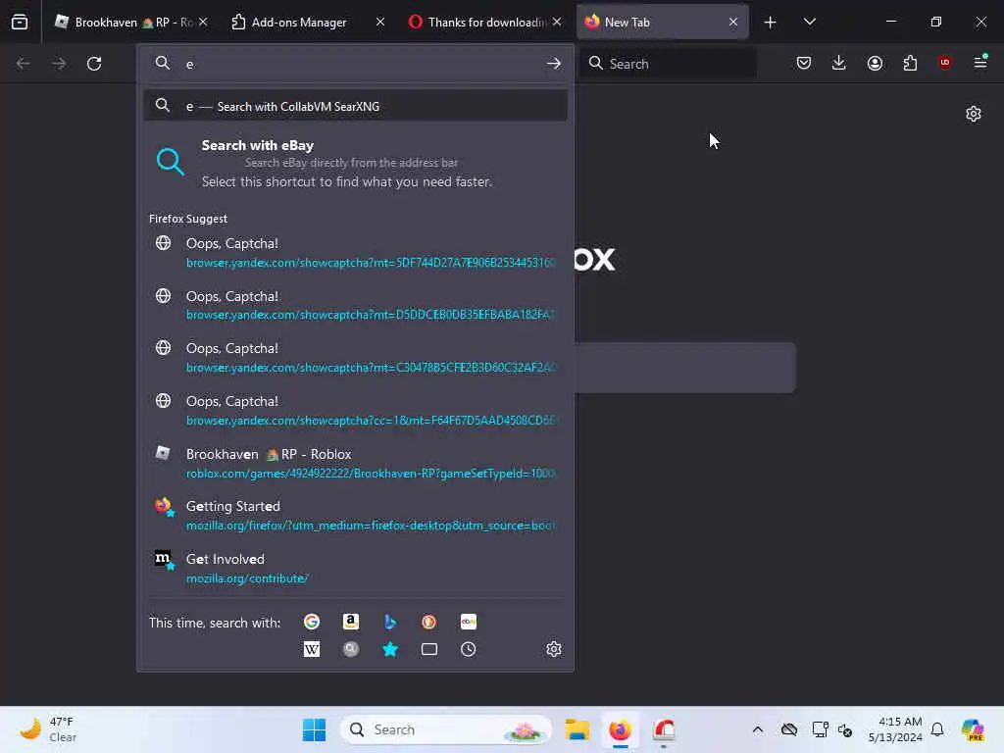1004x753 pixels.
Task: Click the back navigation arrow
Action: (x=24, y=64)
